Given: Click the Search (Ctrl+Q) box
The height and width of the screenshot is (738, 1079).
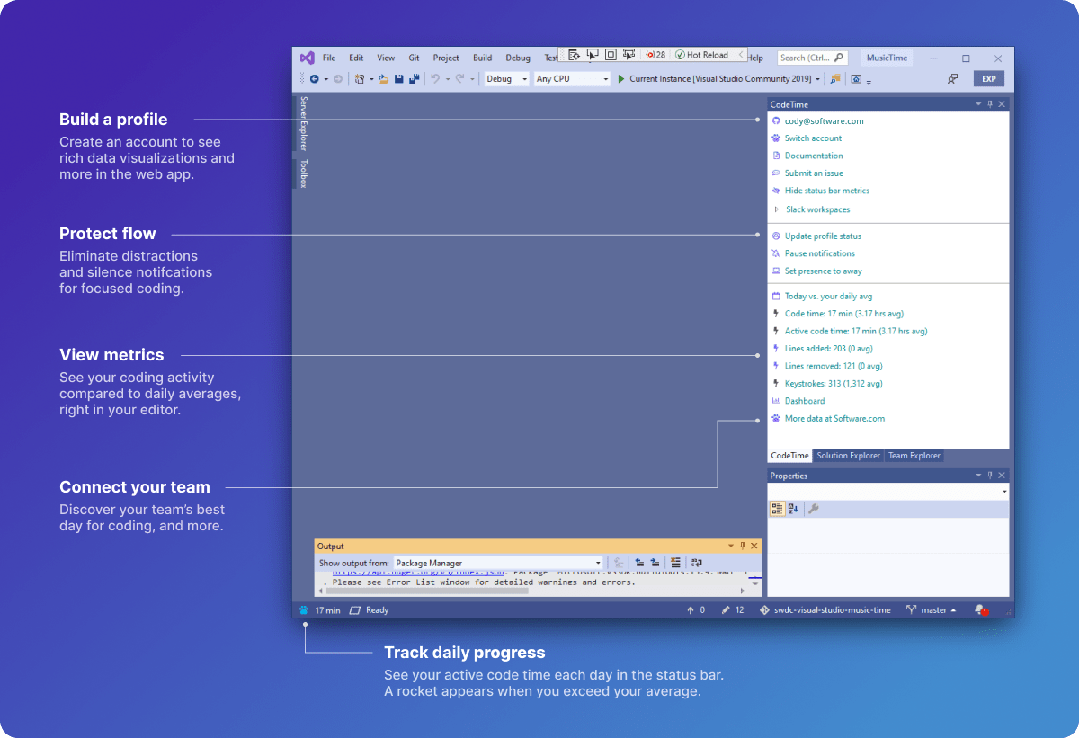Looking at the screenshot, I should click(812, 58).
